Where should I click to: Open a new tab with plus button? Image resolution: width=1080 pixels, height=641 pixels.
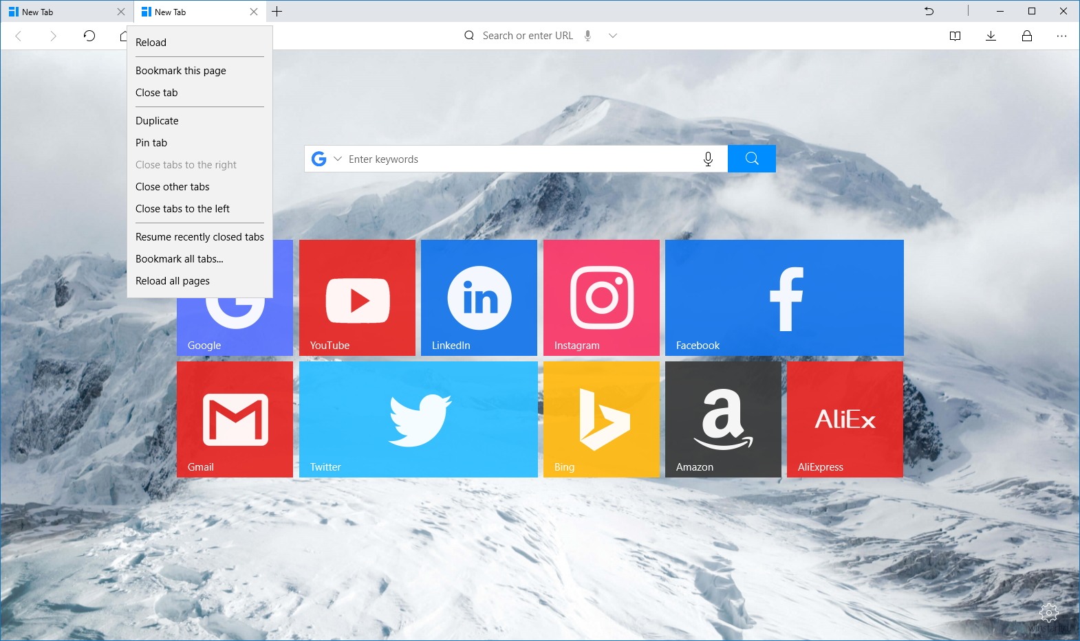click(277, 11)
